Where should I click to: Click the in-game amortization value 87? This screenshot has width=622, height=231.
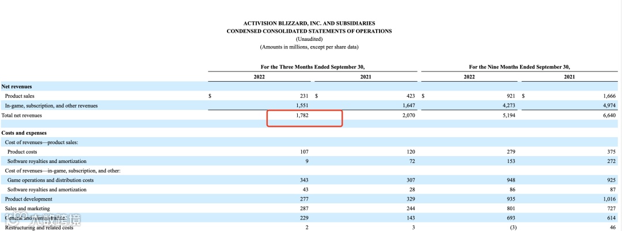tap(612, 190)
